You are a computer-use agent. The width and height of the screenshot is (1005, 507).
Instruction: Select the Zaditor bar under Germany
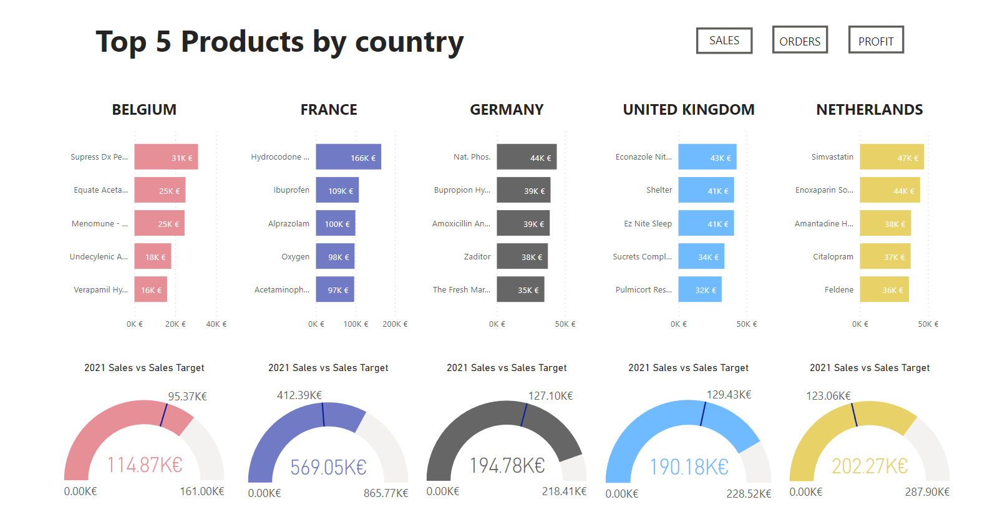tap(522, 256)
